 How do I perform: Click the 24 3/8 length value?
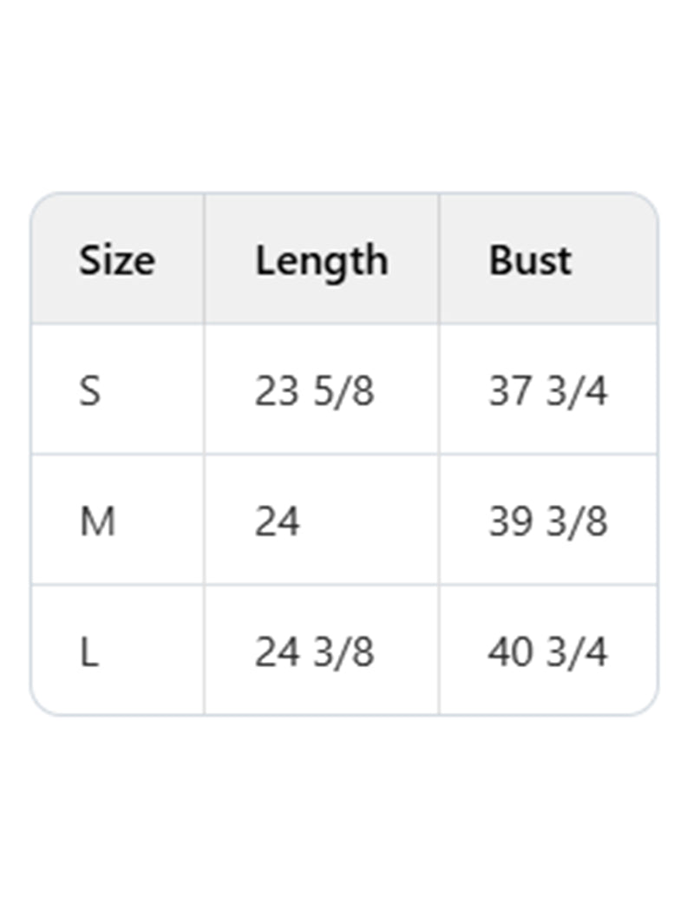[x=314, y=652]
